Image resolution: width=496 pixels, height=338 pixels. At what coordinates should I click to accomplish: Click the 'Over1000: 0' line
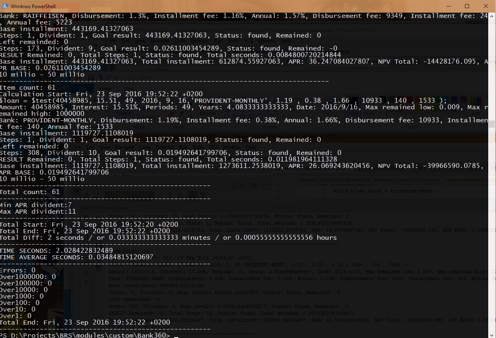tap(22, 296)
